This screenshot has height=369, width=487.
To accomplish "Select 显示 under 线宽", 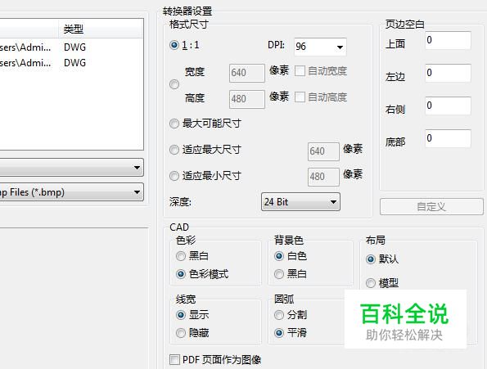I will pyautogui.click(x=181, y=315).
